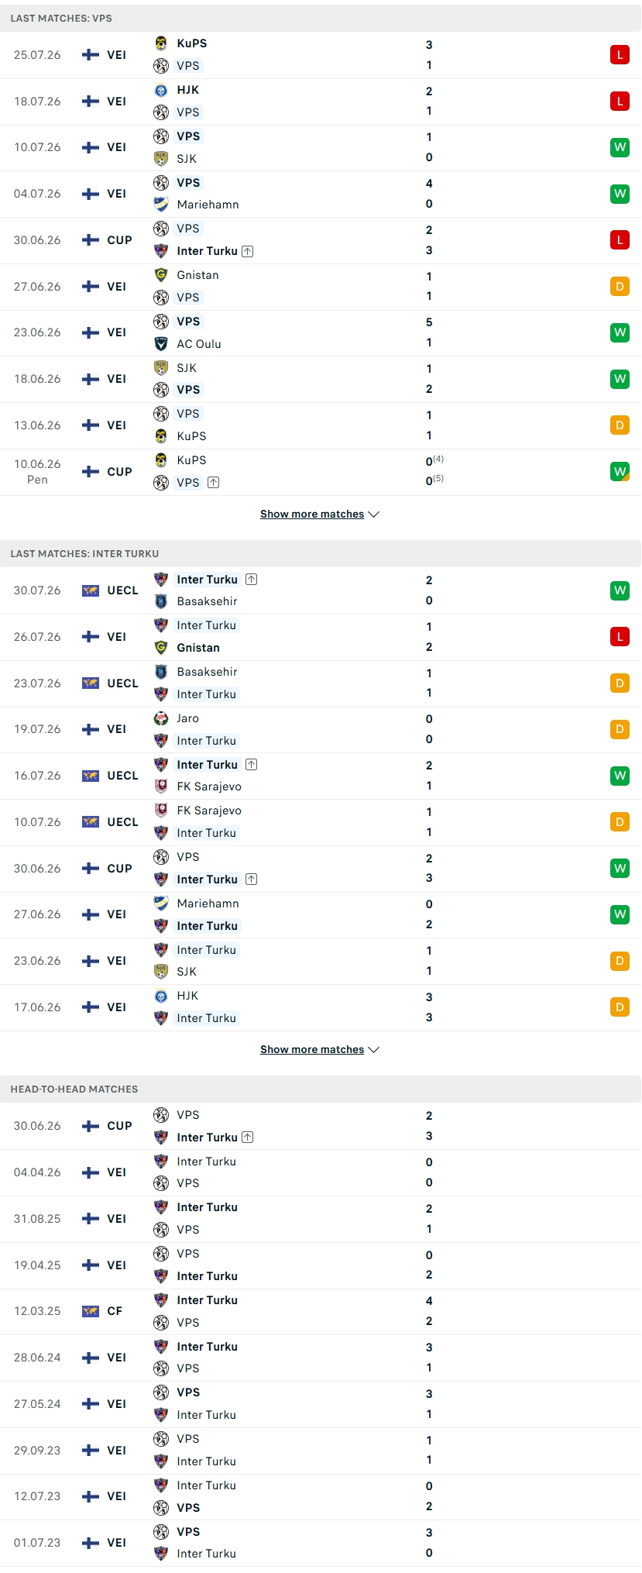
Task: Click SJK crest in the 10.07.26 match
Action: [x=161, y=159]
